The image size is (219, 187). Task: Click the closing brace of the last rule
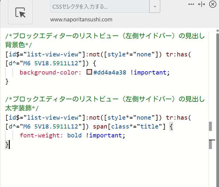7,145
